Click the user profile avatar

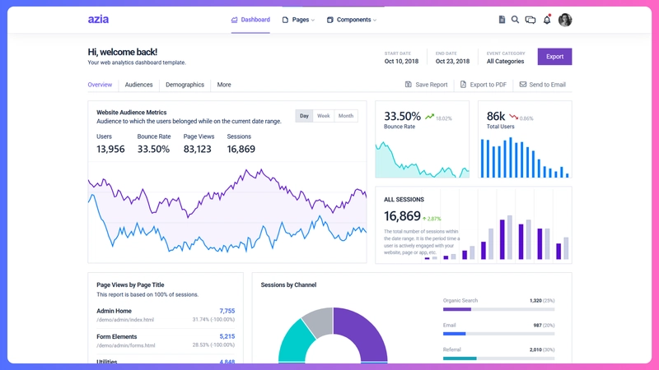click(x=565, y=20)
